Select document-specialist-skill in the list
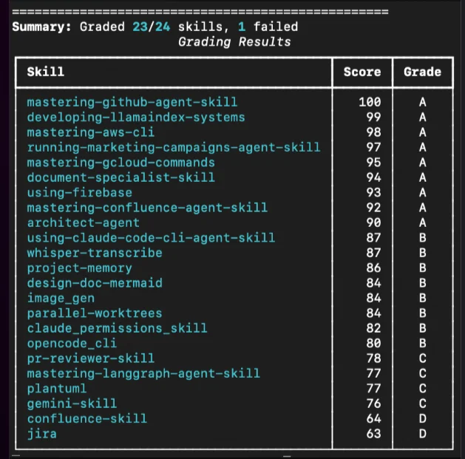Screen dimensions: 465x459 (x=121, y=177)
